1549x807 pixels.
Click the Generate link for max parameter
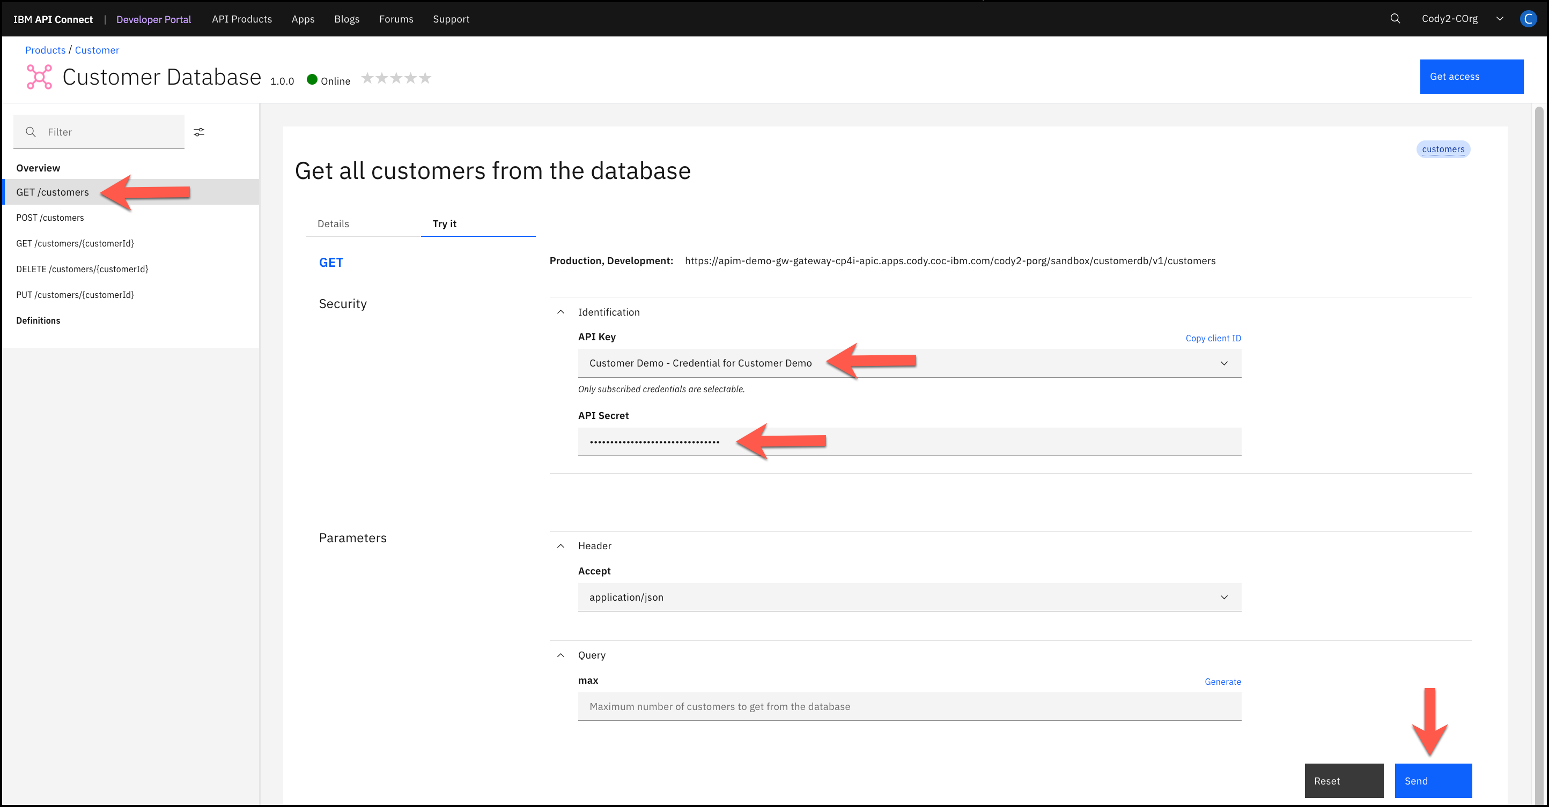pyautogui.click(x=1222, y=681)
